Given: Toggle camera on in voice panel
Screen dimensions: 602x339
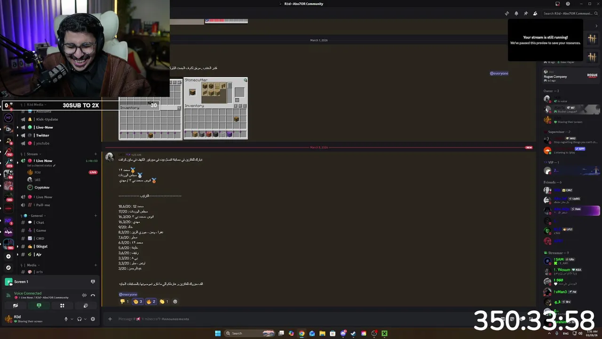Looking at the screenshot, I should [x=16, y=306].
